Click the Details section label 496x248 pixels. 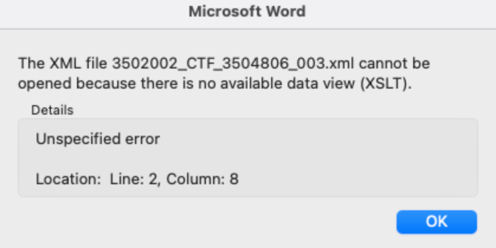52,110
